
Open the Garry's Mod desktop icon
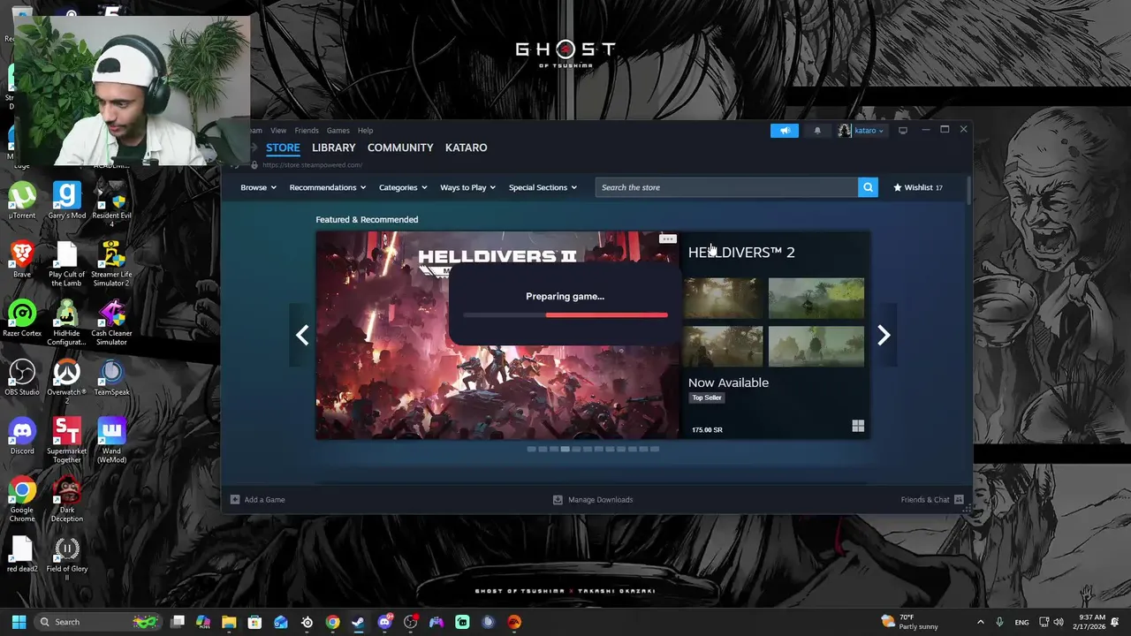click(66, 201)
